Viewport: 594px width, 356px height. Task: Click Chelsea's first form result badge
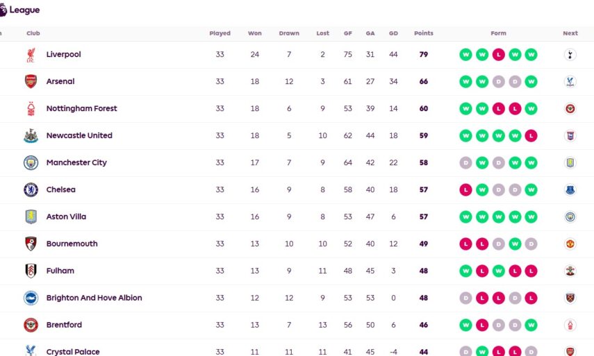(465, 190)
